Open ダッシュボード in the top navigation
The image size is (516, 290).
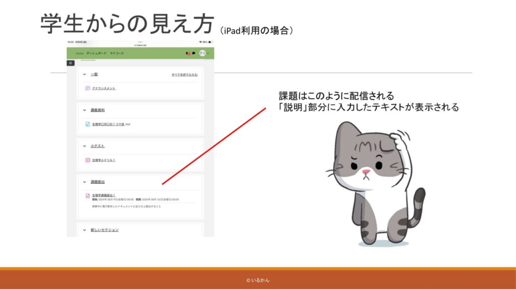[x=96, y=53]
